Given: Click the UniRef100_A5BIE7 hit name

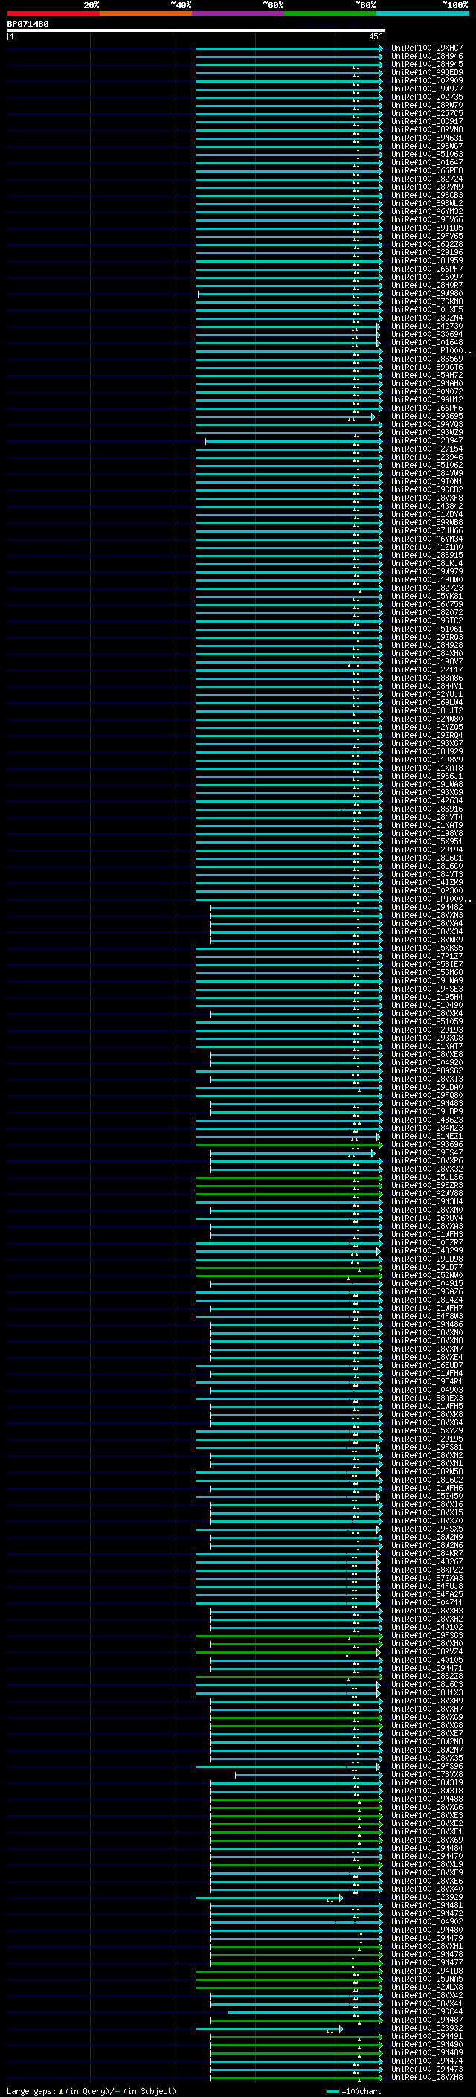Looking at the screenshot, I should coord(427,965).
